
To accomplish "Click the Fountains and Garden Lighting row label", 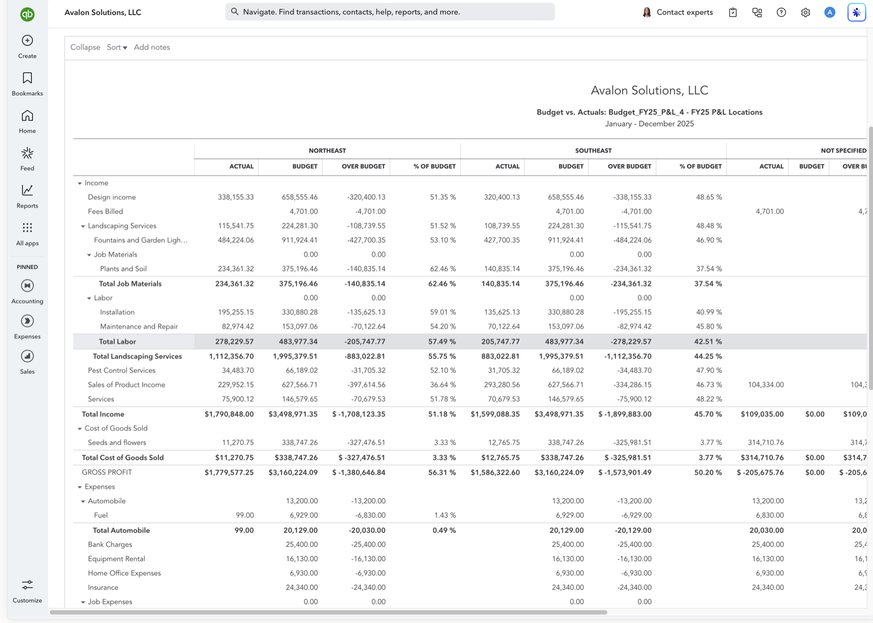I will point(141,240).
